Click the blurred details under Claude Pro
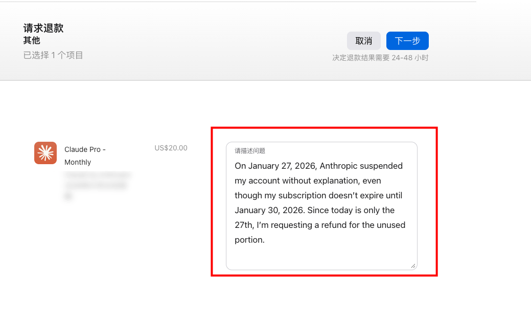 coord(97,185)
